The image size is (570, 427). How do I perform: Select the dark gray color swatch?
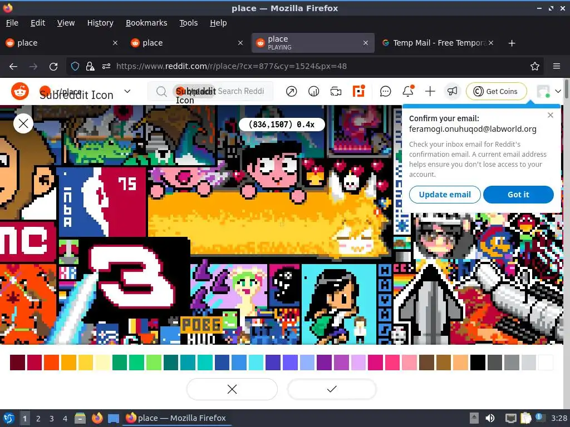tap(494, 363)
